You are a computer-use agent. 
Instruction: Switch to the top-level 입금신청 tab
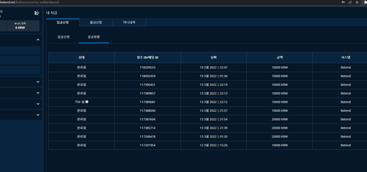click(63, 22)
